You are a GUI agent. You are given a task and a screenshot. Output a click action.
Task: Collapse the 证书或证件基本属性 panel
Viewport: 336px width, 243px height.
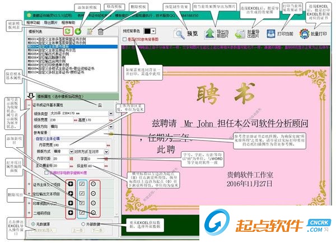(x=29, y=105)
